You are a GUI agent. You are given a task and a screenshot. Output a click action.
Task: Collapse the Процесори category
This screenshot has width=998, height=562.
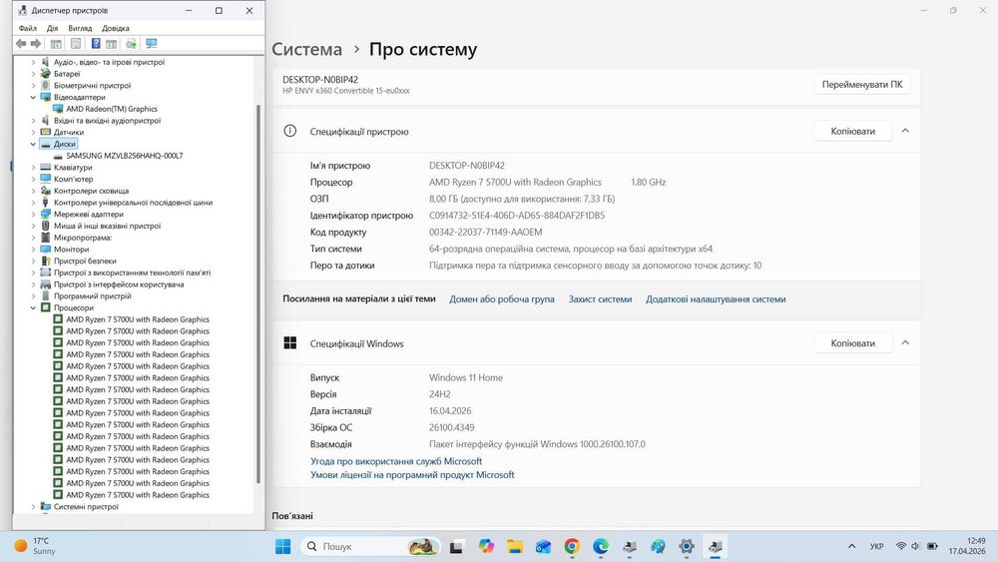tap(33, 307)
